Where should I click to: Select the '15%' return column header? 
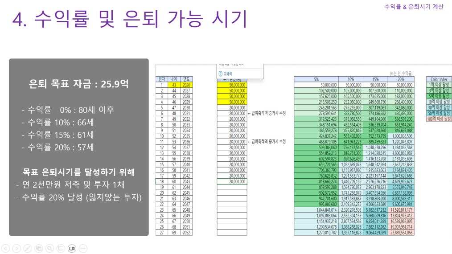click(x=376, y=79)
